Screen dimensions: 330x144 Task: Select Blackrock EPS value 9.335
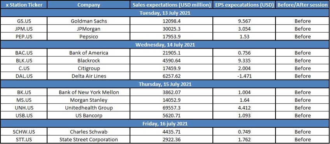point(244,61)
